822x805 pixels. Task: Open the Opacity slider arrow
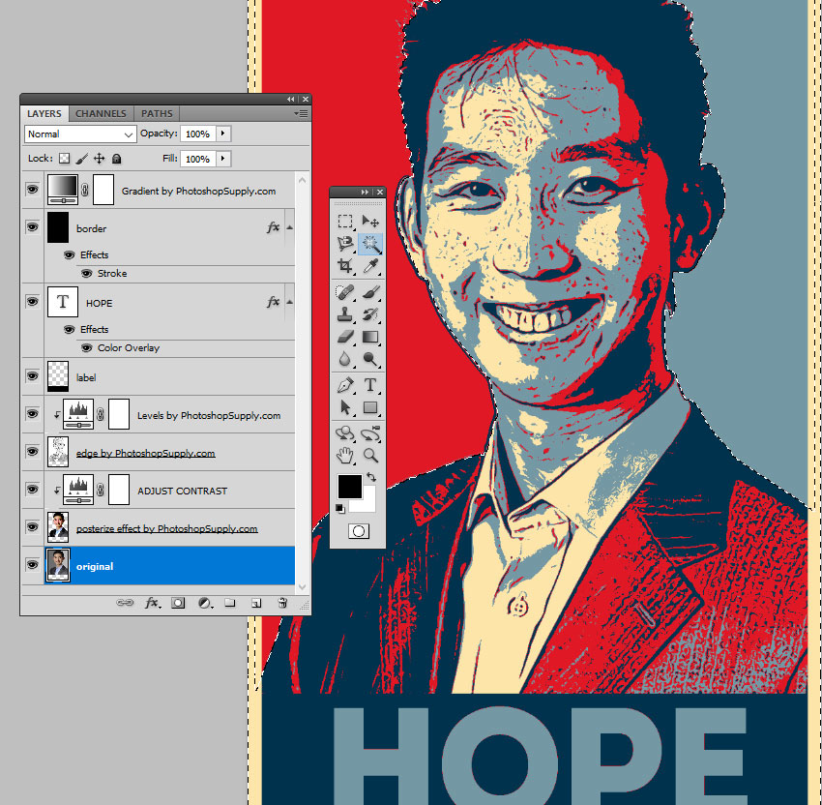(x=223, y=134)
